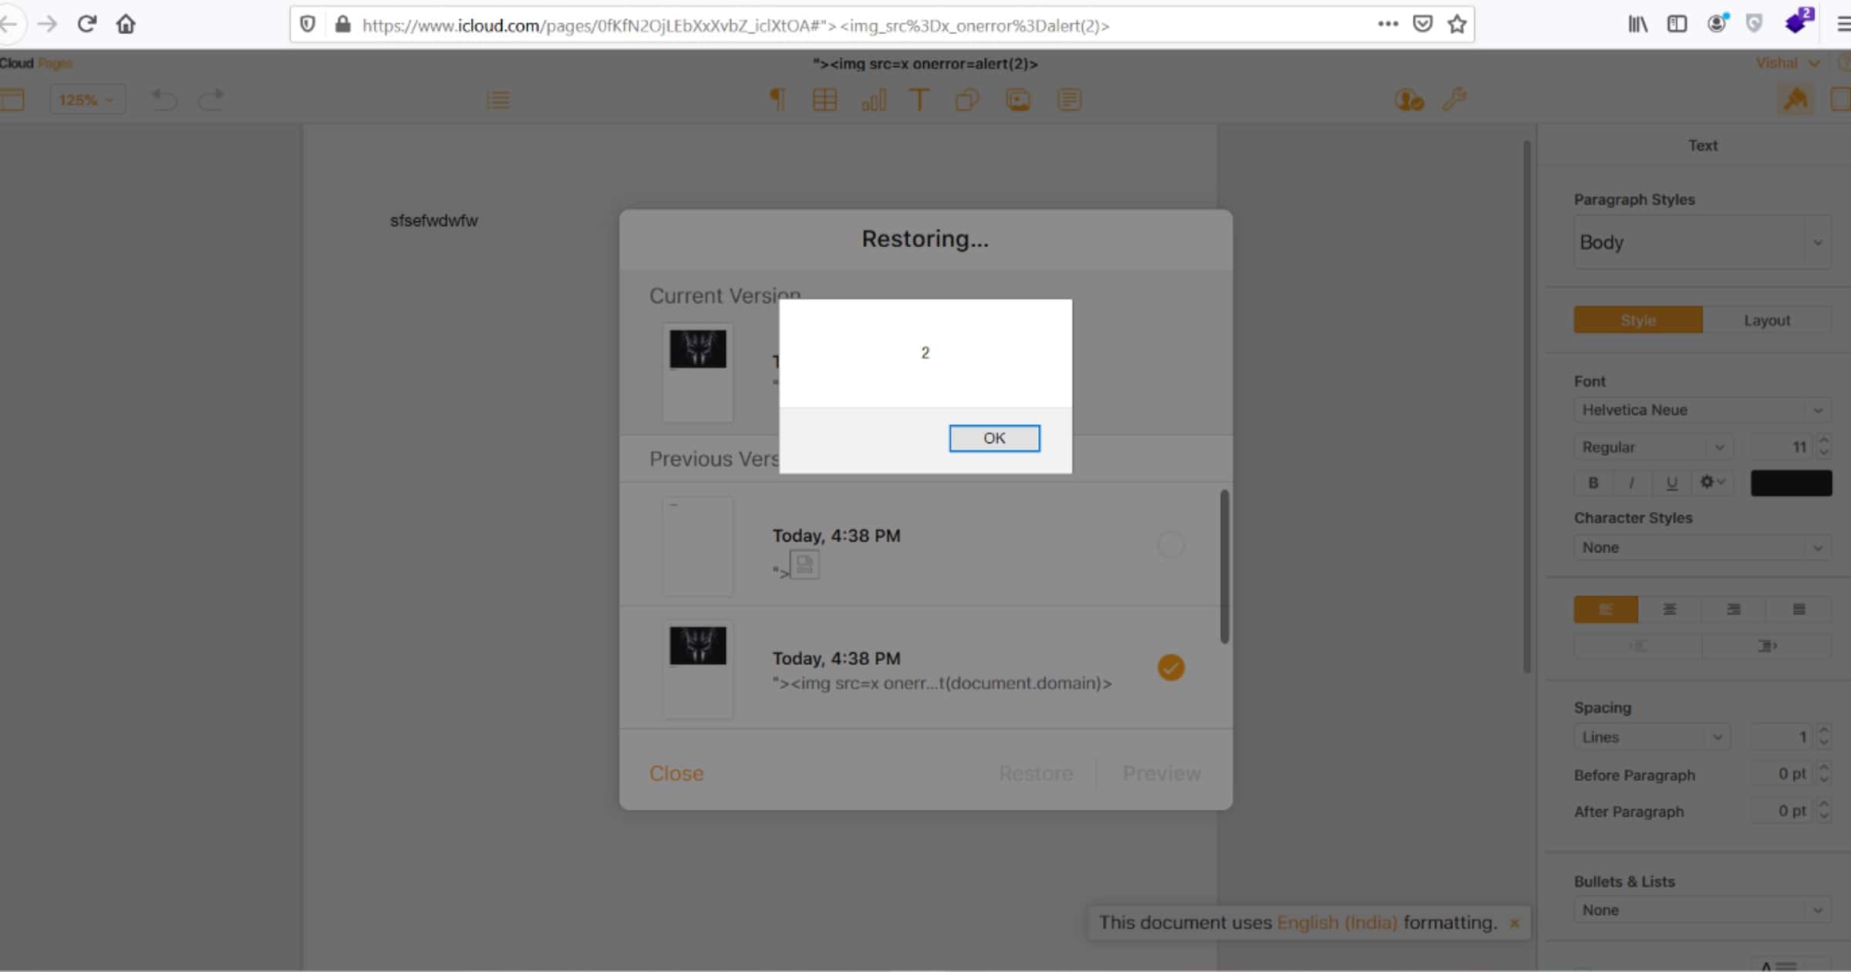
Task: Click the Comment icon in toolbar
Action: tap(1069, 100)
